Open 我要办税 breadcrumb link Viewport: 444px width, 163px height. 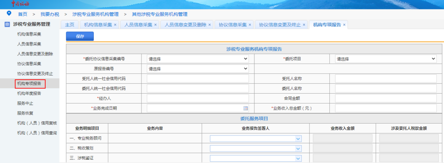pyautogui.click(x=50, y=14)
